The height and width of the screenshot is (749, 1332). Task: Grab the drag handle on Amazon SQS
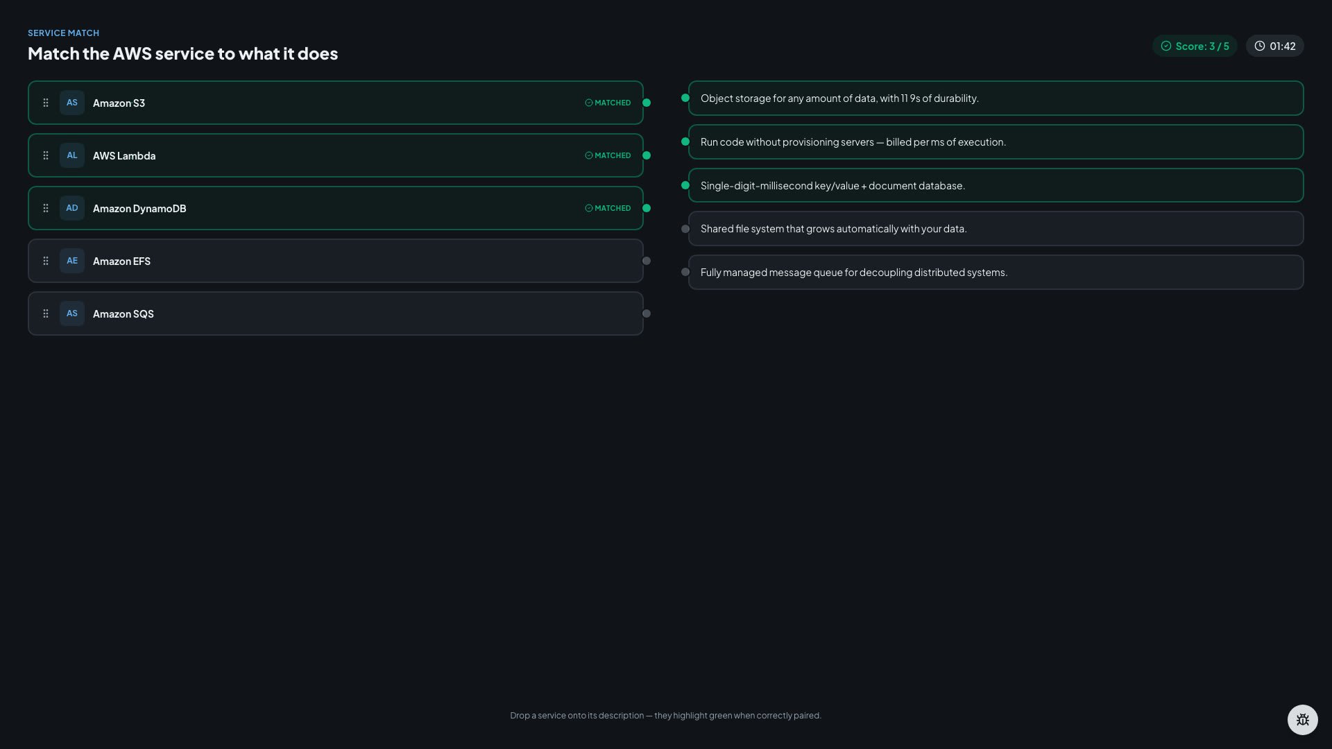(46, 313)
